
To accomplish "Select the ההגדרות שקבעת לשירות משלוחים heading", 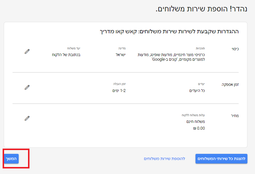I will click(x=169, y=32).
